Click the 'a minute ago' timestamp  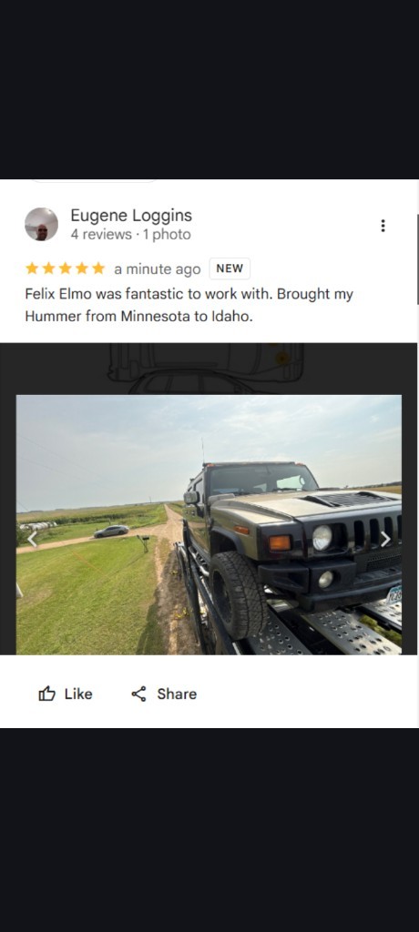click(x=157, y=269)
